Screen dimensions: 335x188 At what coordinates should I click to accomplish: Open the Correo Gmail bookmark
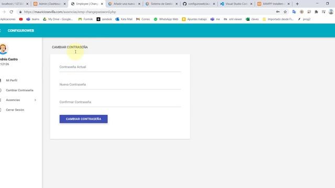pos(143,19)
